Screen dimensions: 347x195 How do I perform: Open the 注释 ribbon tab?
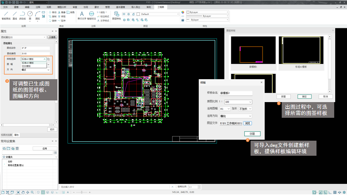click(x=38, y=7)
